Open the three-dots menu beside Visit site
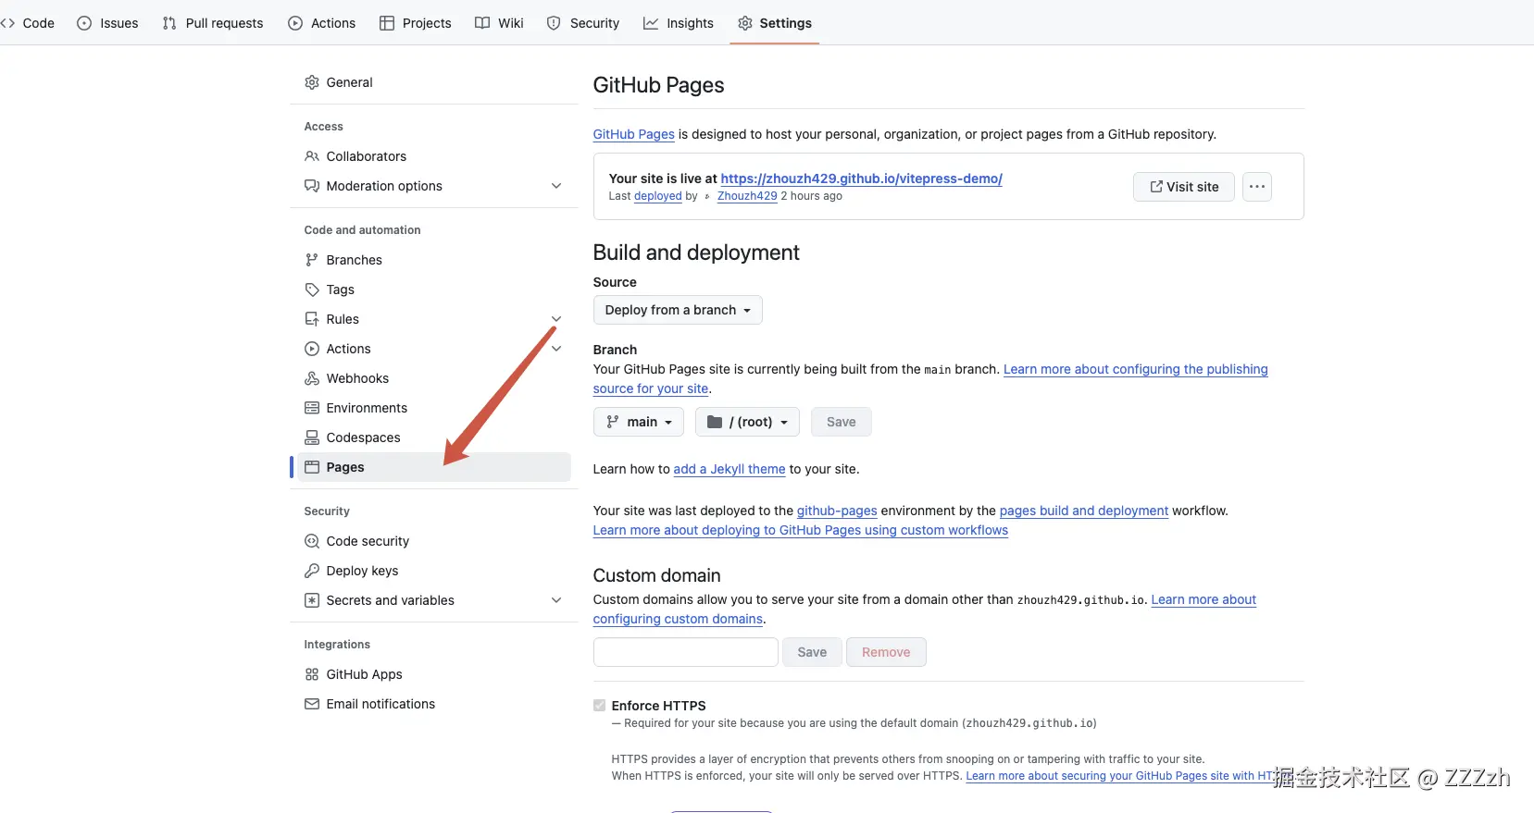This screenshot has height=813, width=1534. tap(1256, 187)
